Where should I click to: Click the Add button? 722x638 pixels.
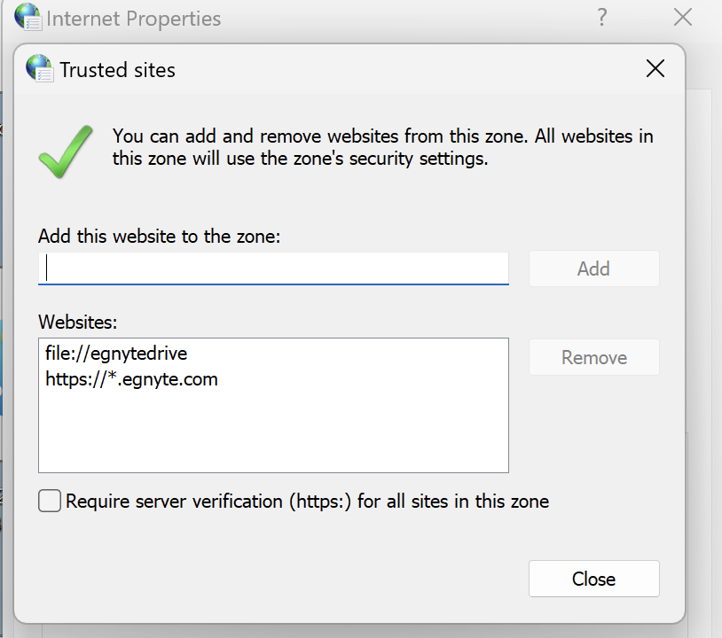coord(593,268)
